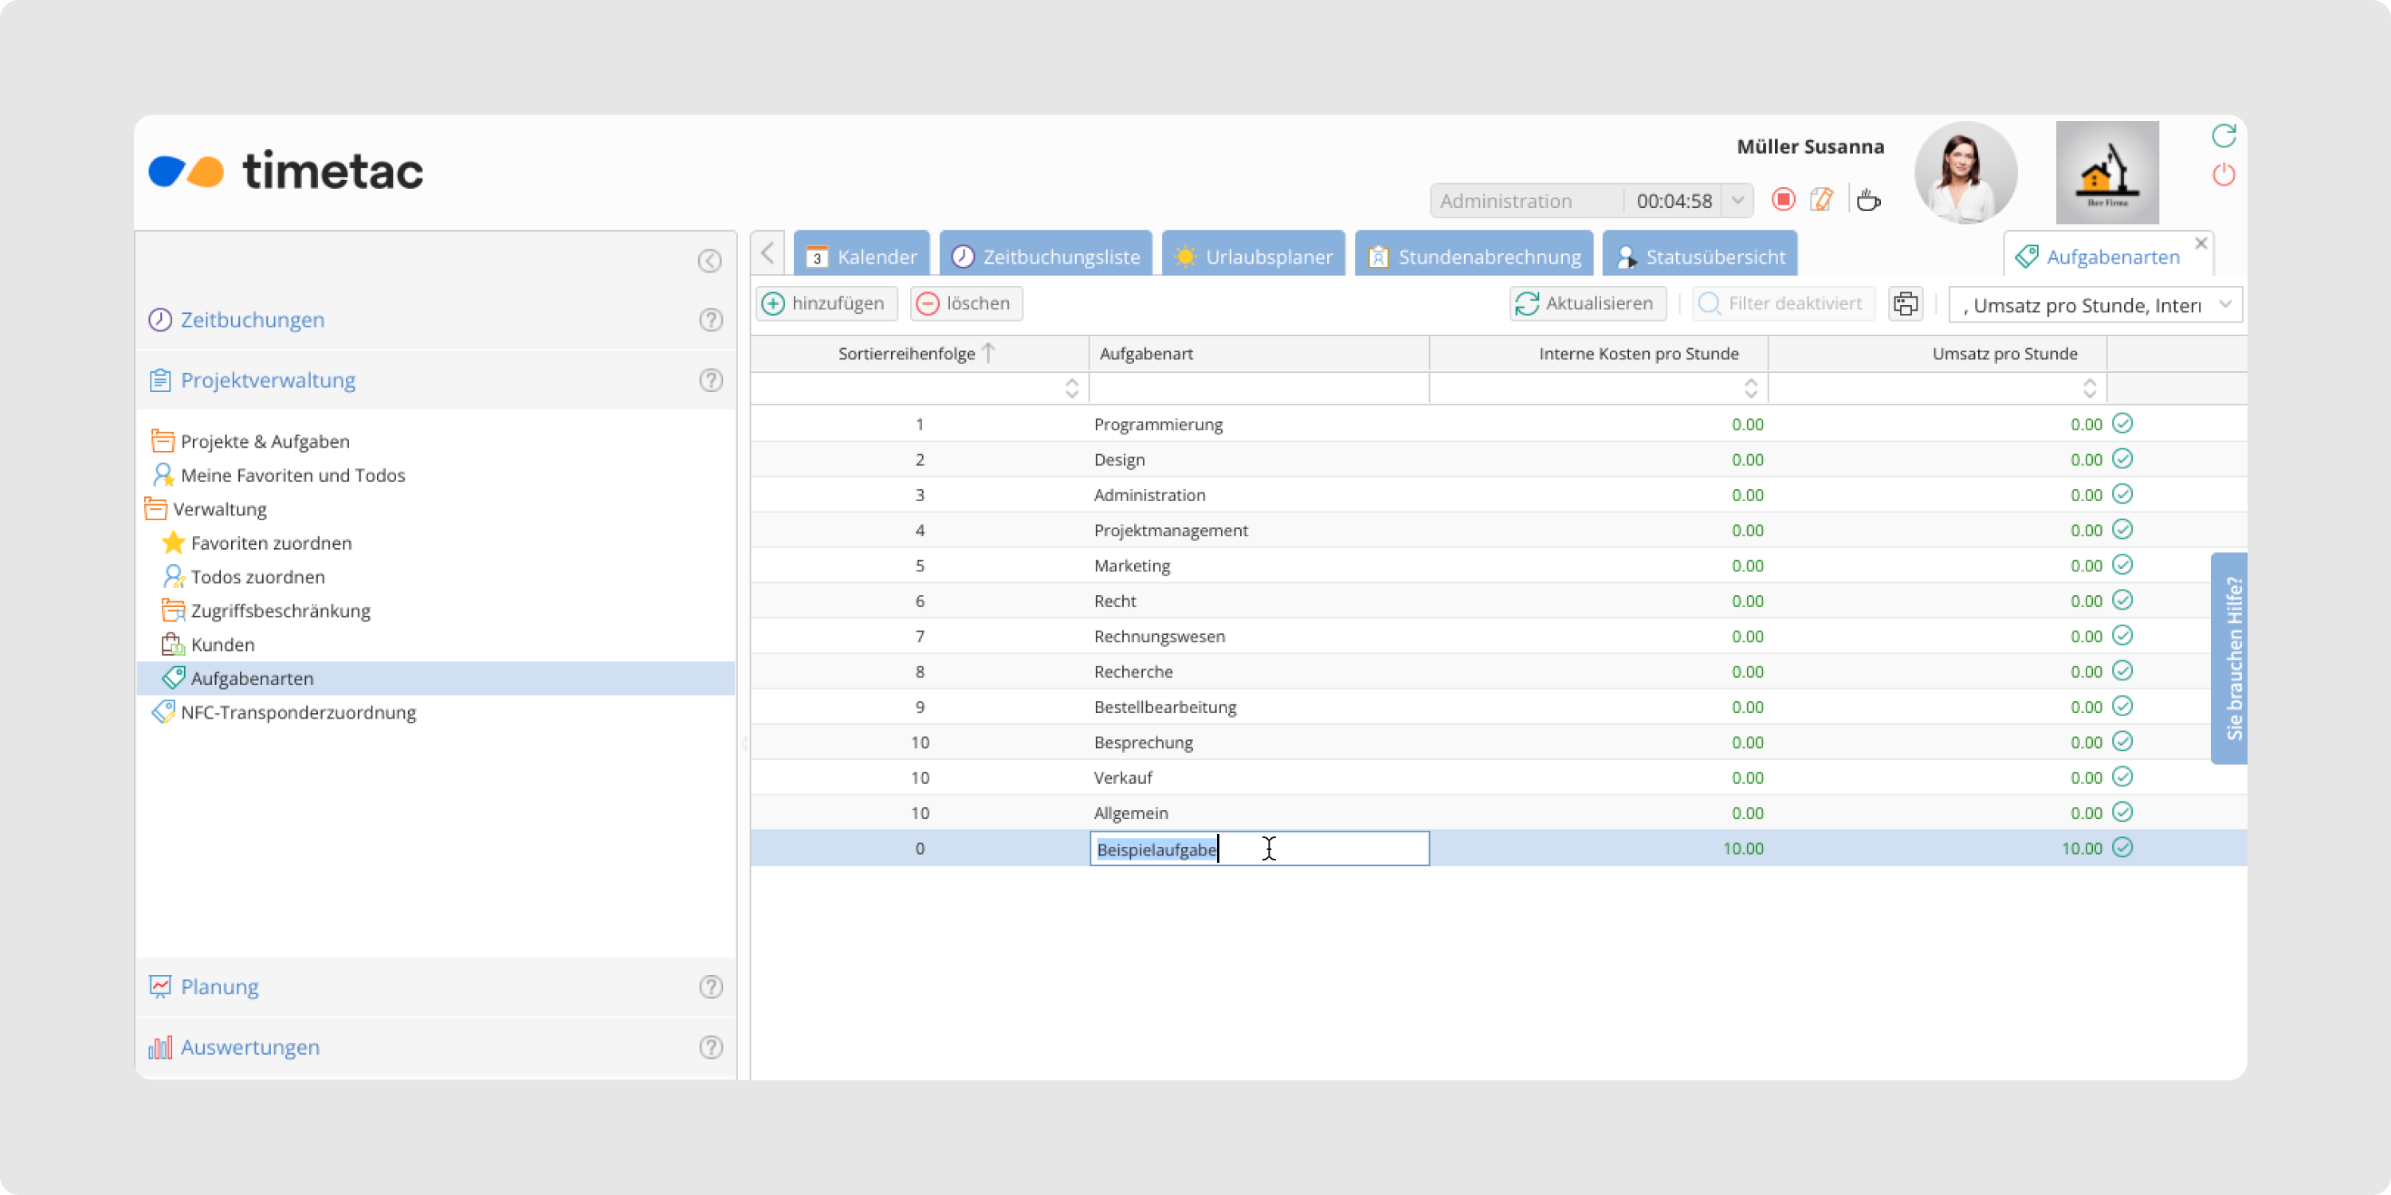Start a break with the coffee cup icon
The height and width of the screenshot is (1195, 2391).
click(1868, 199)
